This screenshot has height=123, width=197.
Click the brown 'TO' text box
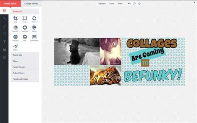coord(145,63)
